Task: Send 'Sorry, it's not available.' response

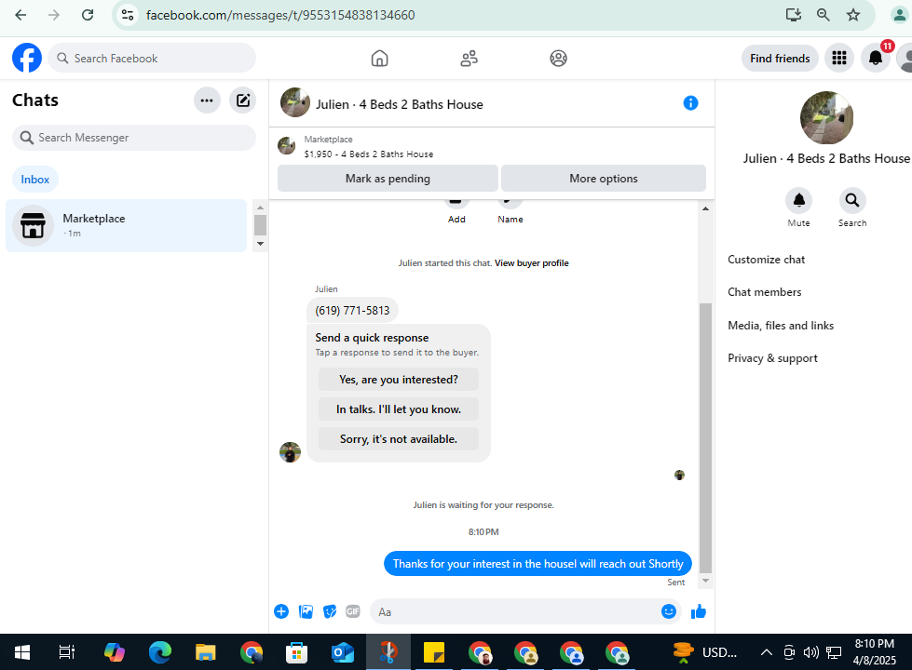Action: pyautogui.click(x=399, y=439)
